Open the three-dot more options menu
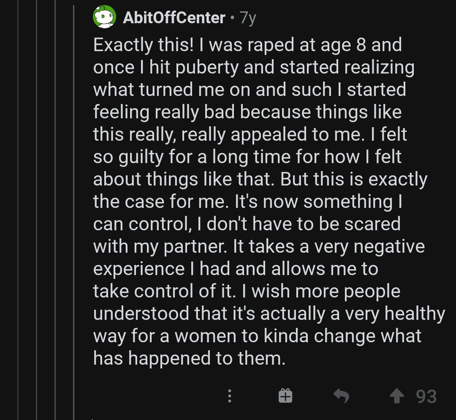456x420 pixels. [230, 396]
